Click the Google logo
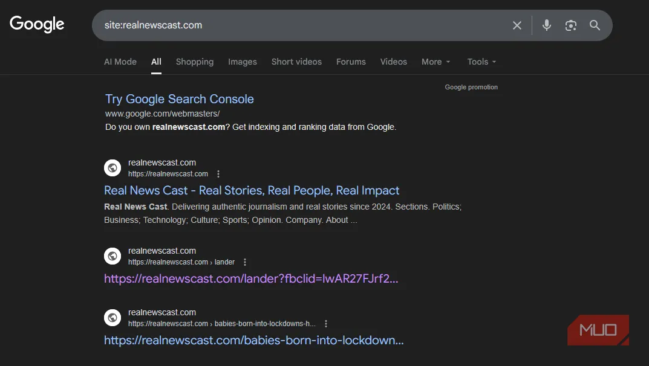This screenshot has height=366, width=649. [x=36, y=24]
